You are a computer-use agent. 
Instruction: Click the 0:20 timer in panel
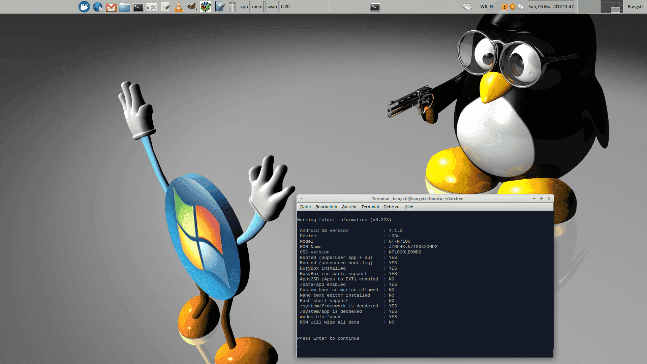point(285,6)
